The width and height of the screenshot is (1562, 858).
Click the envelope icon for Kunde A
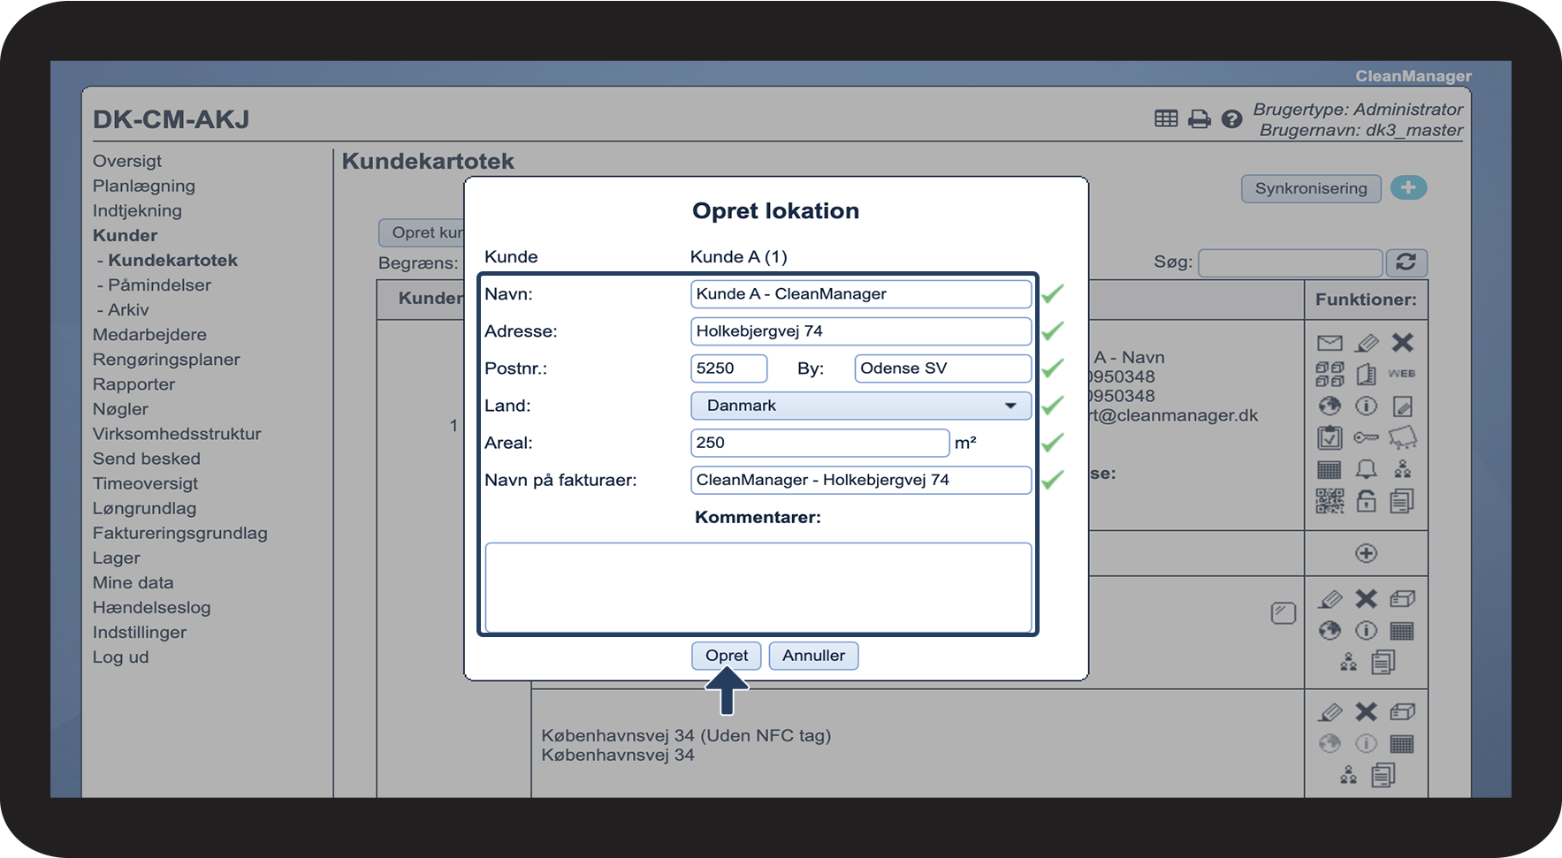coord(1330,343)
